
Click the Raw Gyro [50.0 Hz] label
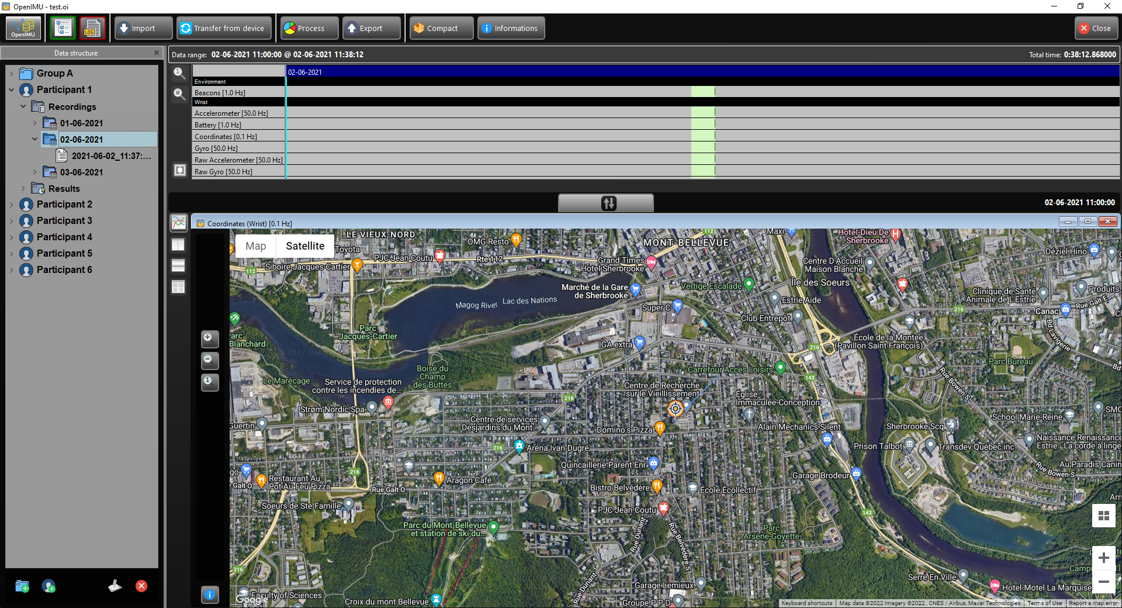[x=223, y=171]
